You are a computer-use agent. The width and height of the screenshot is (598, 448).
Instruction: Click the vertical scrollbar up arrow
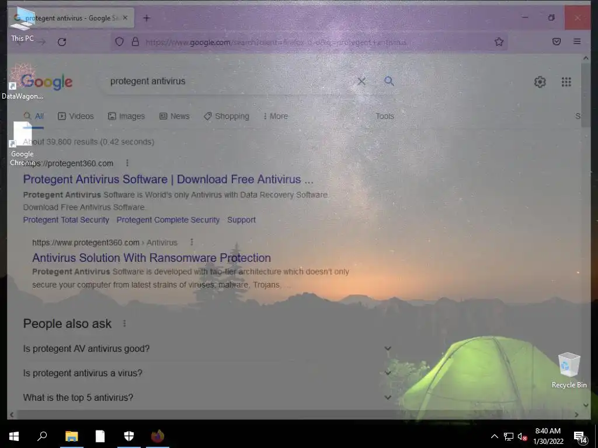click(x=586, y=58)
